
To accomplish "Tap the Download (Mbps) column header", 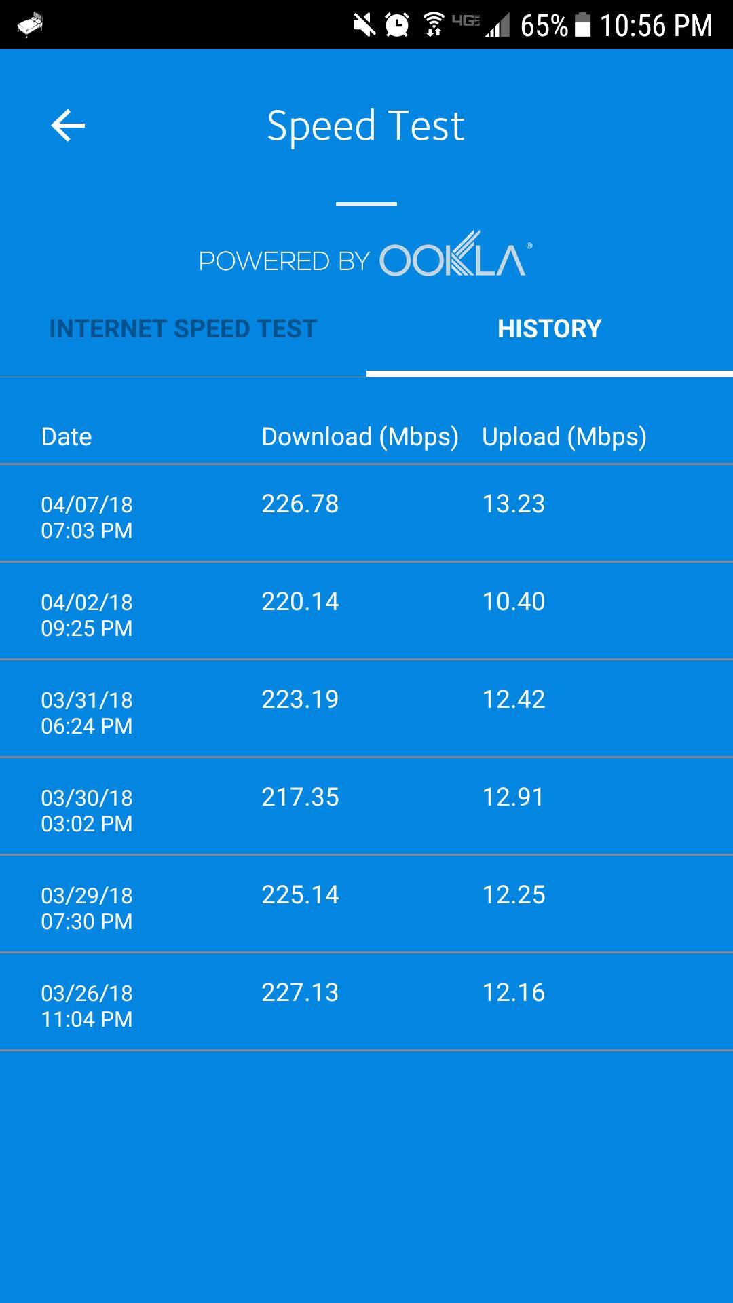I will 360,437.
